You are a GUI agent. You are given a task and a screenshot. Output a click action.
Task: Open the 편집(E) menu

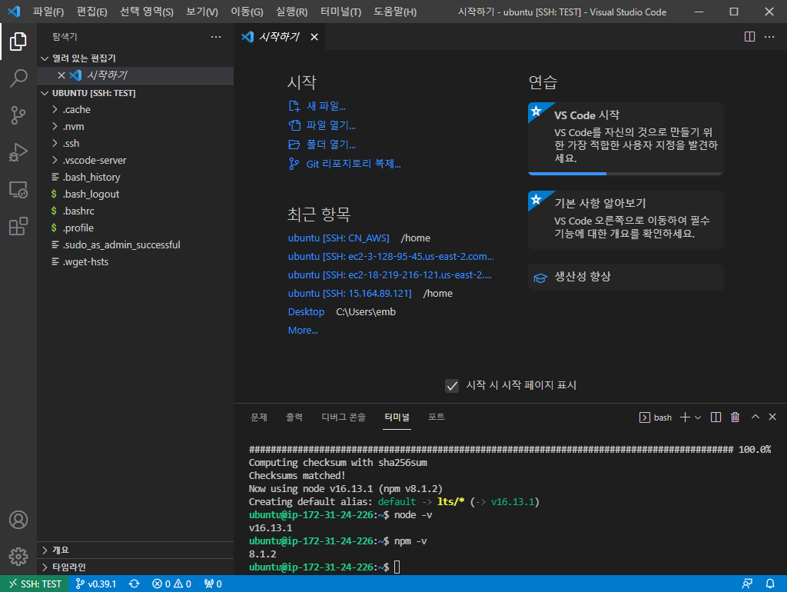click(x=92, y=12)
